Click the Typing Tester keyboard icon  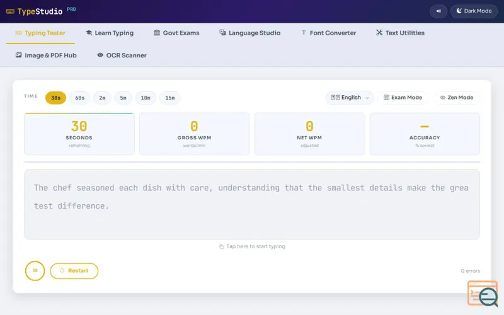click(x=19, y=33)
